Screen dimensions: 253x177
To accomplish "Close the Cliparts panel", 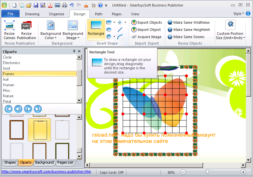I will [x=79, y=51].
